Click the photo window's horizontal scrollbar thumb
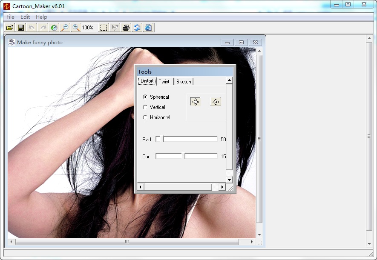Image resolution: width=377 pixels, height=260 pixels. pyautogui.click(x=127, y=242)
